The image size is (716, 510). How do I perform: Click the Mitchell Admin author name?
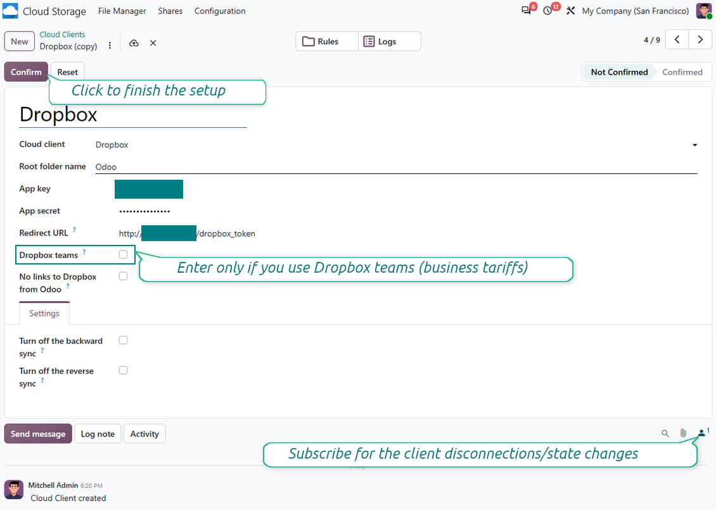53,485
